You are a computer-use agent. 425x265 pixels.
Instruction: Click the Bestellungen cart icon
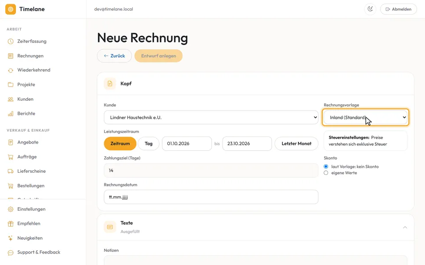click(11, 186)
